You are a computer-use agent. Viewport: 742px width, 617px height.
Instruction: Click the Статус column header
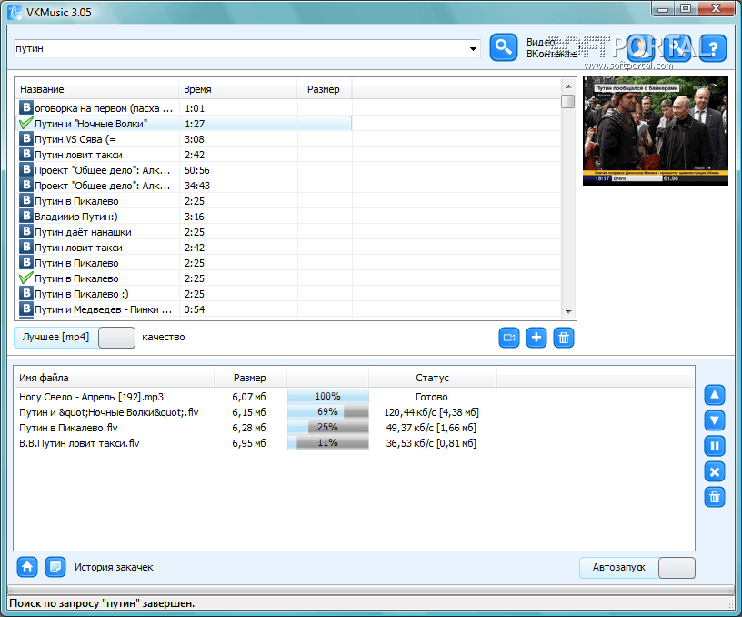[x=433, y=378]
